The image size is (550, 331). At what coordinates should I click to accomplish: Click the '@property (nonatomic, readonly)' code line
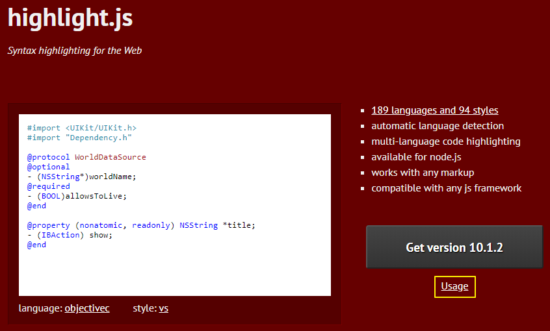(x=141, y=225)
